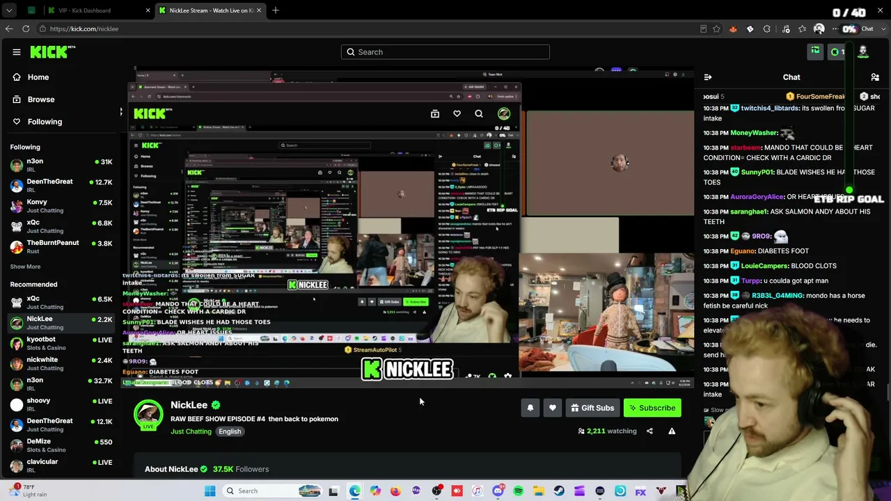Open n3on's channel in Following list
The height and width of the screenshot is (501, 891).
[x=61, y=165]
